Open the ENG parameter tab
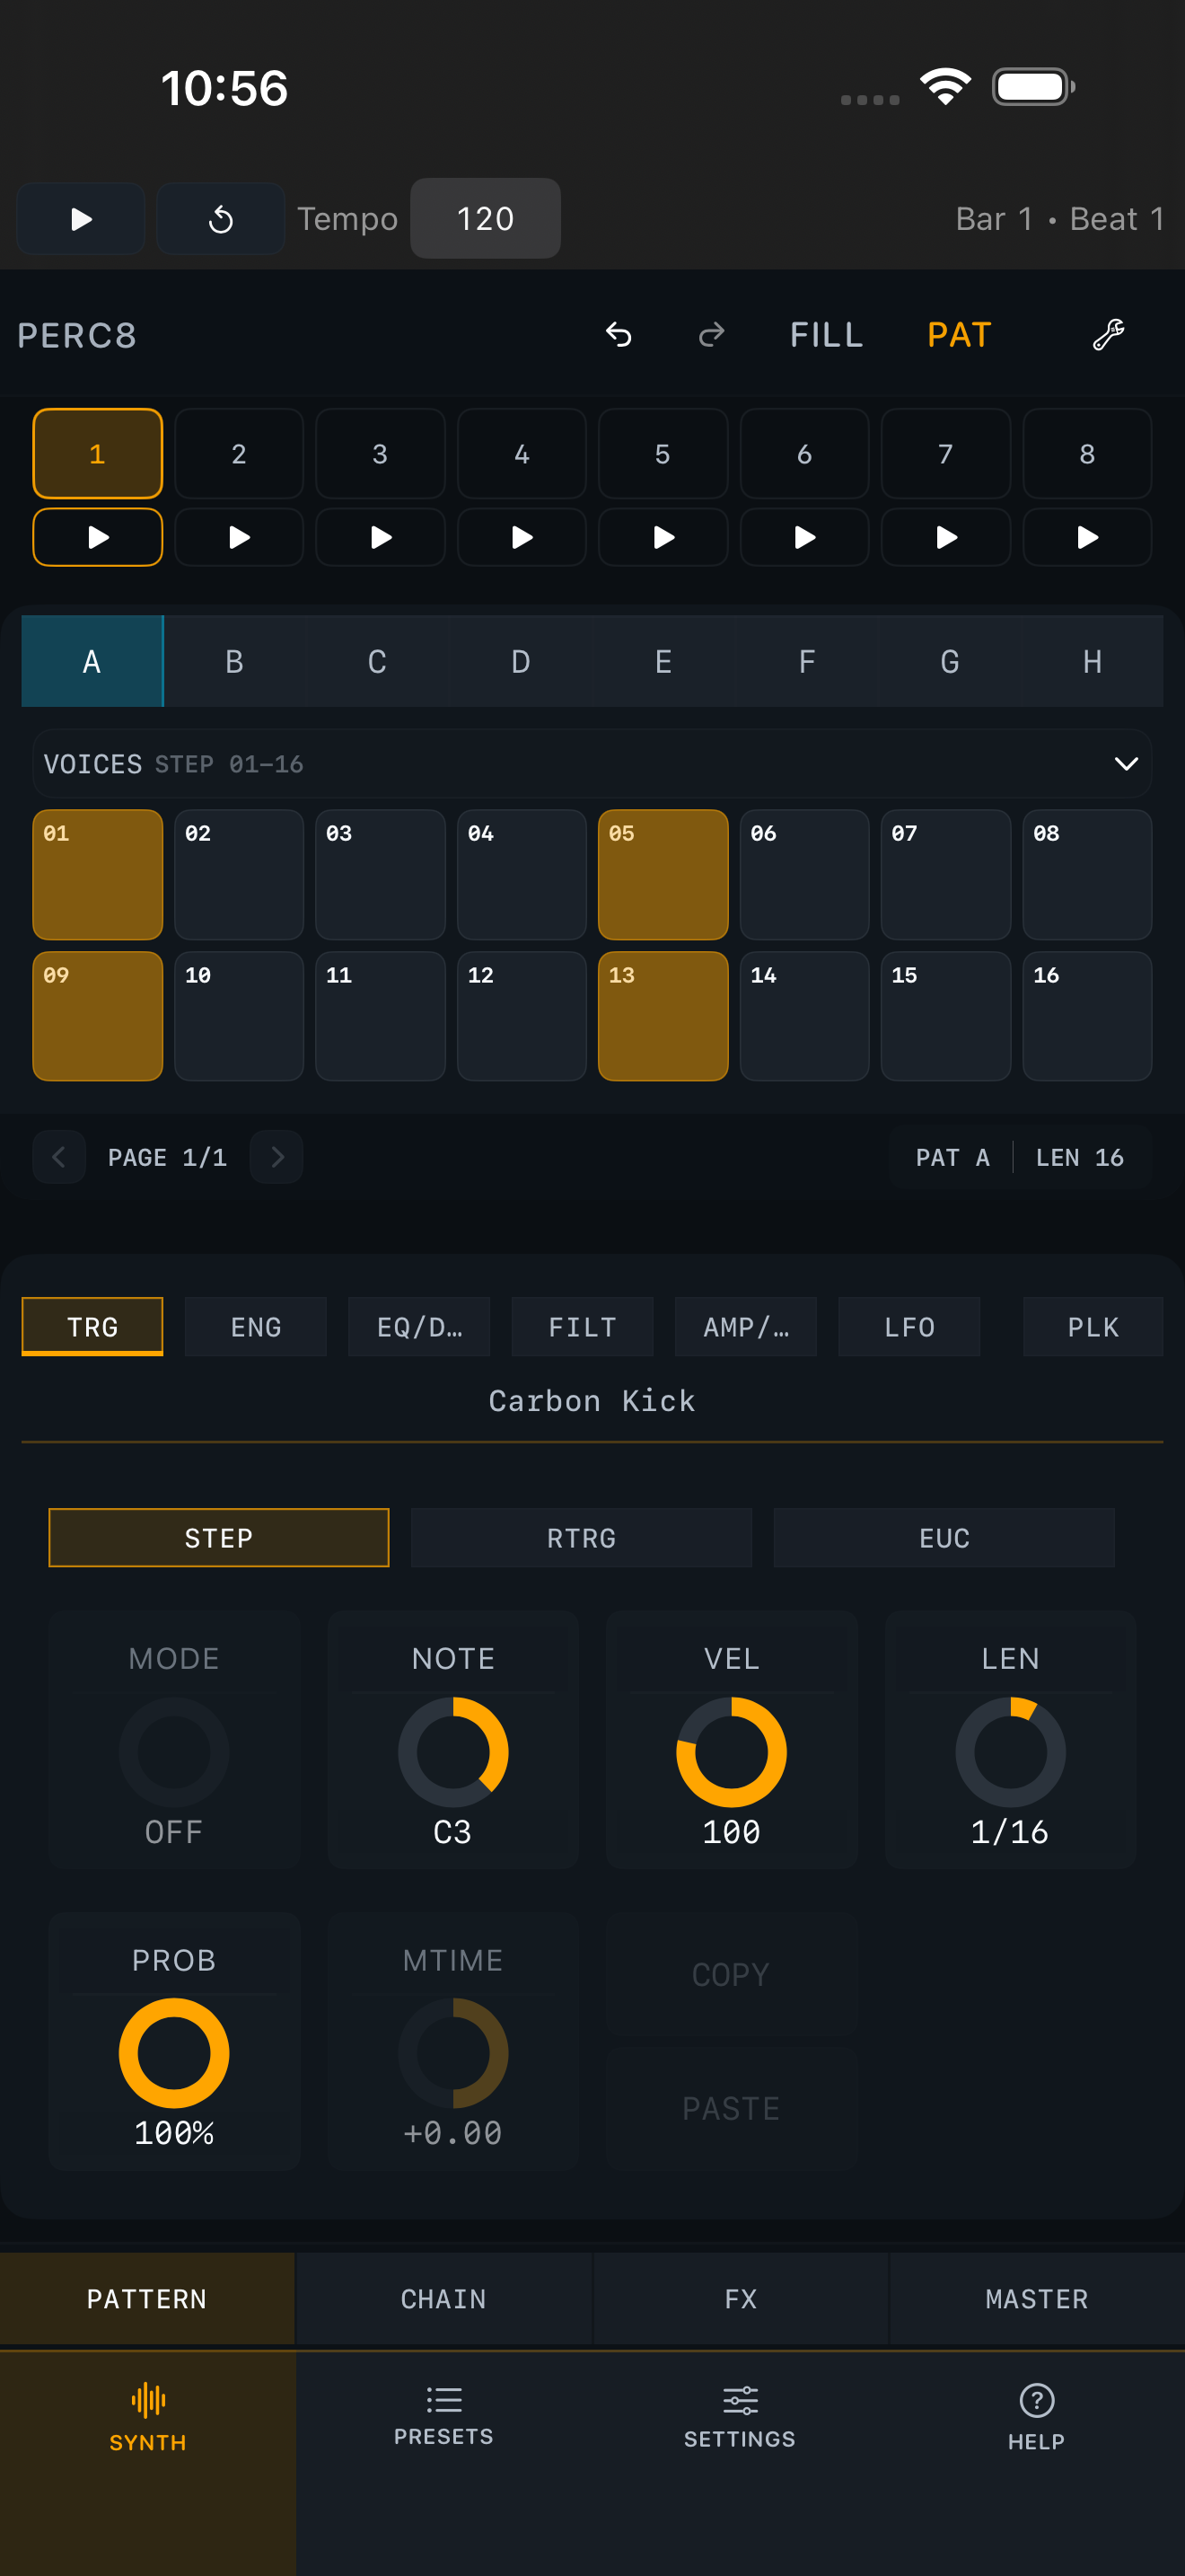Screen dimensions: 1185x2576 (x=256, y=1327)
